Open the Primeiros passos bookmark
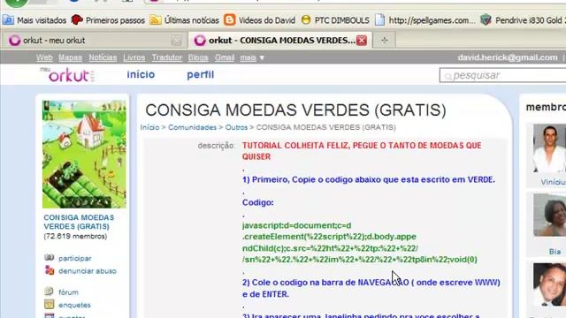This screenshot has height=318, width=566. [x=108, y=20]
